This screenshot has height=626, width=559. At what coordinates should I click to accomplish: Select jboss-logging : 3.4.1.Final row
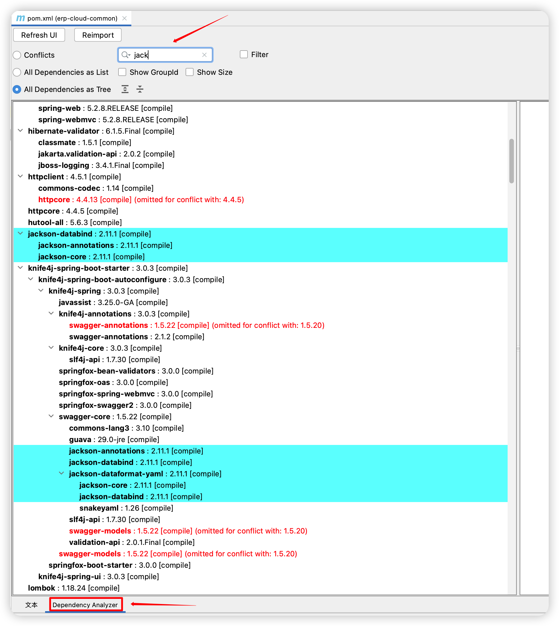click(101, 165)
